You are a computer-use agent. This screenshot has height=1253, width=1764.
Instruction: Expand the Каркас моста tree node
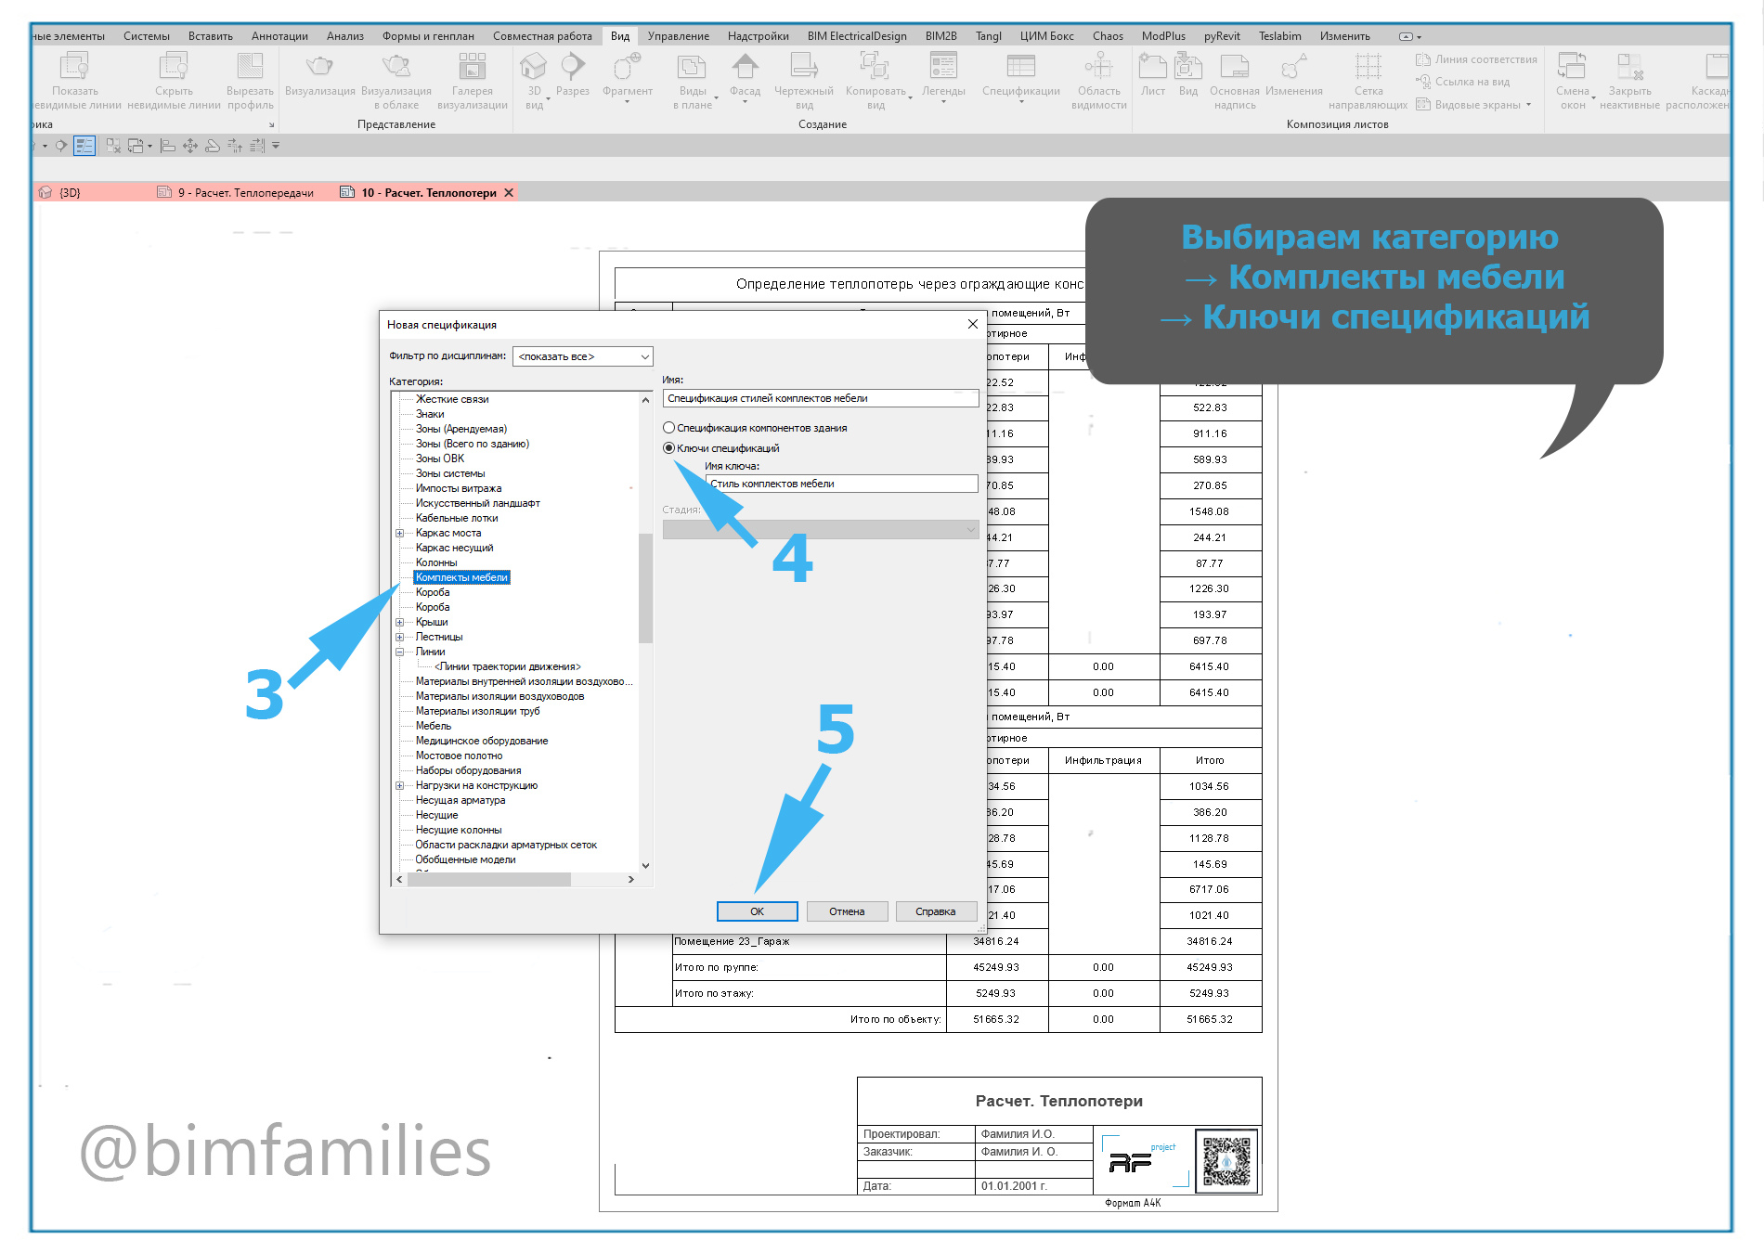click(400, 534)
